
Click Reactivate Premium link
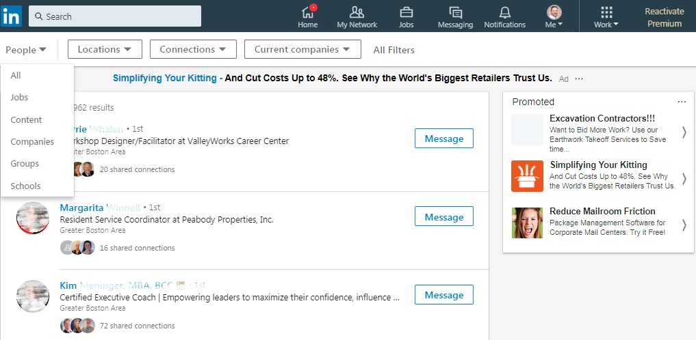[x=664, y=18]
